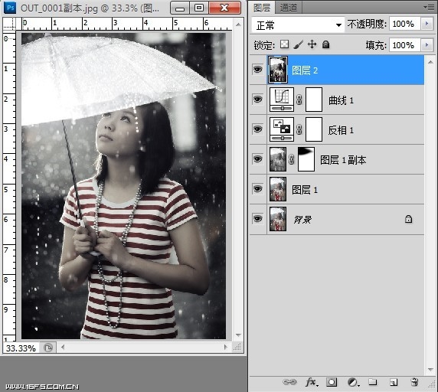The image size is (438, 392).
Task: Delete layer with trash icon
Action: click(415, 382)
